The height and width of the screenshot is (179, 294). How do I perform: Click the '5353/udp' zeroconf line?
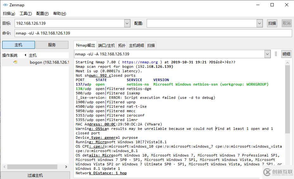pyautogui.click(x=110, y=115)
